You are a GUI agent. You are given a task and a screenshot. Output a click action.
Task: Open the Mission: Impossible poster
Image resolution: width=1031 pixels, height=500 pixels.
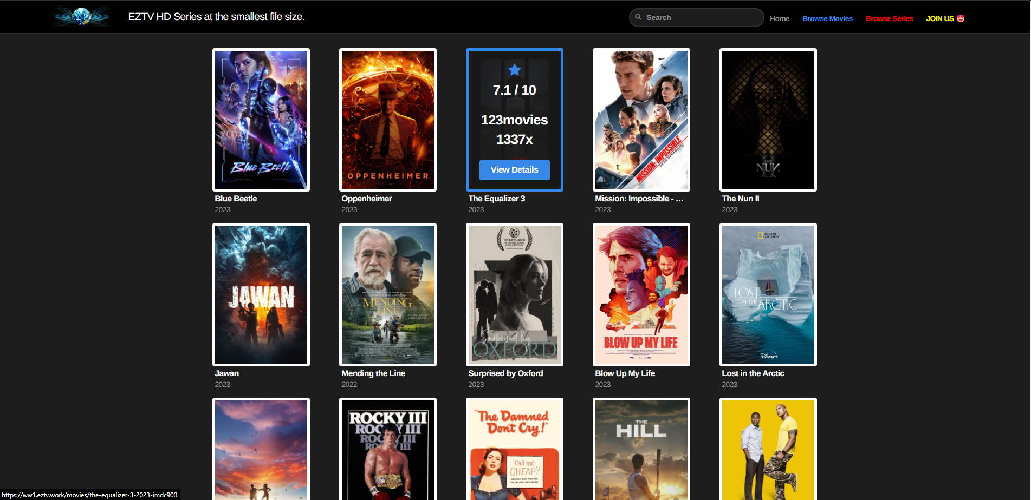641,120
